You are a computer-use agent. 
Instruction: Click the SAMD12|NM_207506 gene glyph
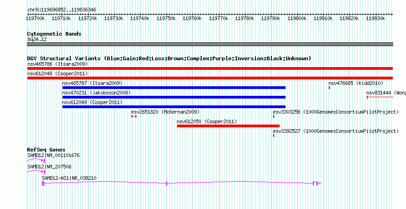click(36, 172)
